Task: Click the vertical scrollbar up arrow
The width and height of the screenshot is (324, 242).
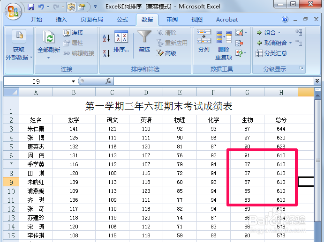Action: click(317, 95)
